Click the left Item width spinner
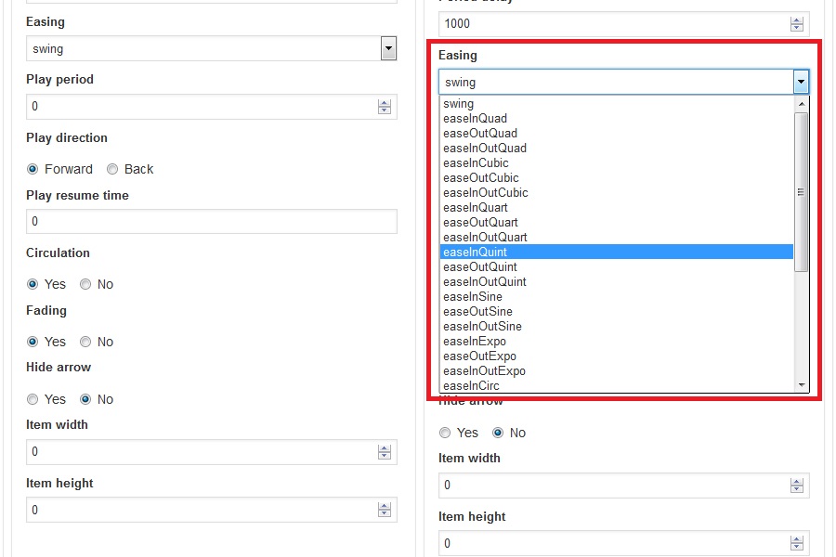The image size is (836, 557). [385, 452]
